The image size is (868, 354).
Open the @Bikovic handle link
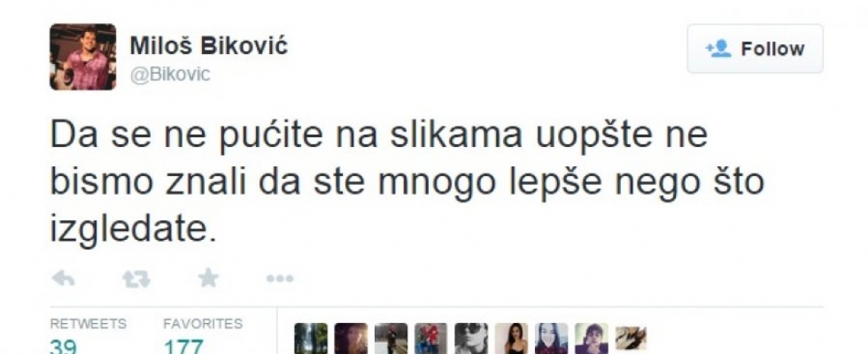point(170,74)
